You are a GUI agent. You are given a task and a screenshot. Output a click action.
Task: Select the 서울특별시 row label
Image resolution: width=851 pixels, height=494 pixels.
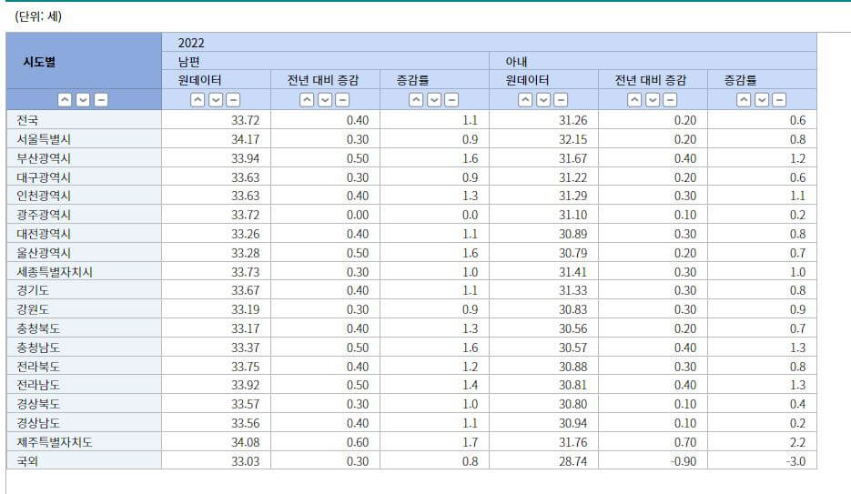[x=44, y=139]
